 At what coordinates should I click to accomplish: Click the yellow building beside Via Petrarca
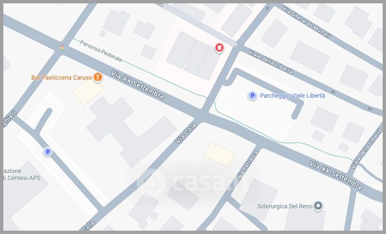point(220,155)
